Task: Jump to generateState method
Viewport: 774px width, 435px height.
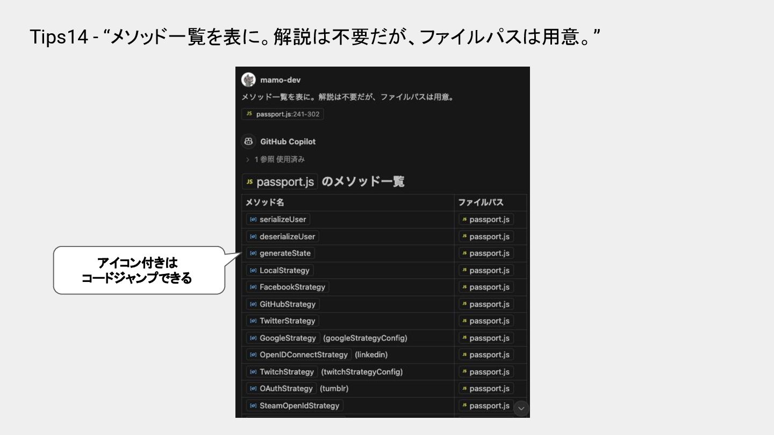Action: point(280,253)
